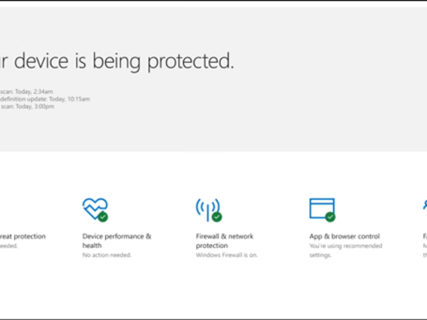Click the cut-off "Fa" label at right edge
This screenshot has width=427, height=320.
pyautogui.click(x=425, y=236)
